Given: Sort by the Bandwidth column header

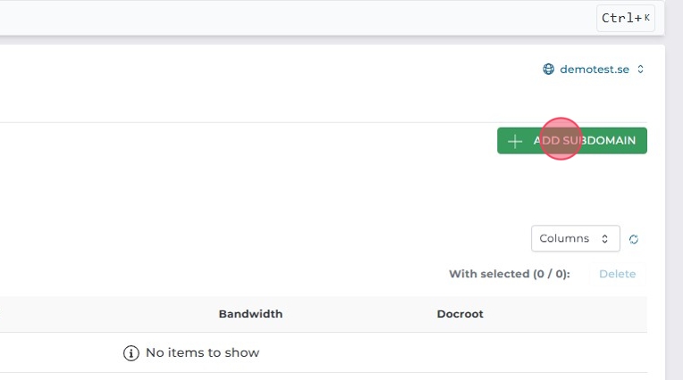Looking at the screenshot, I should pyautogui.click(x=250, y=314).
